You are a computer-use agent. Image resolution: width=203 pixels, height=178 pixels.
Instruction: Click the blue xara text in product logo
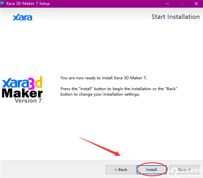(x=15, y=83)
